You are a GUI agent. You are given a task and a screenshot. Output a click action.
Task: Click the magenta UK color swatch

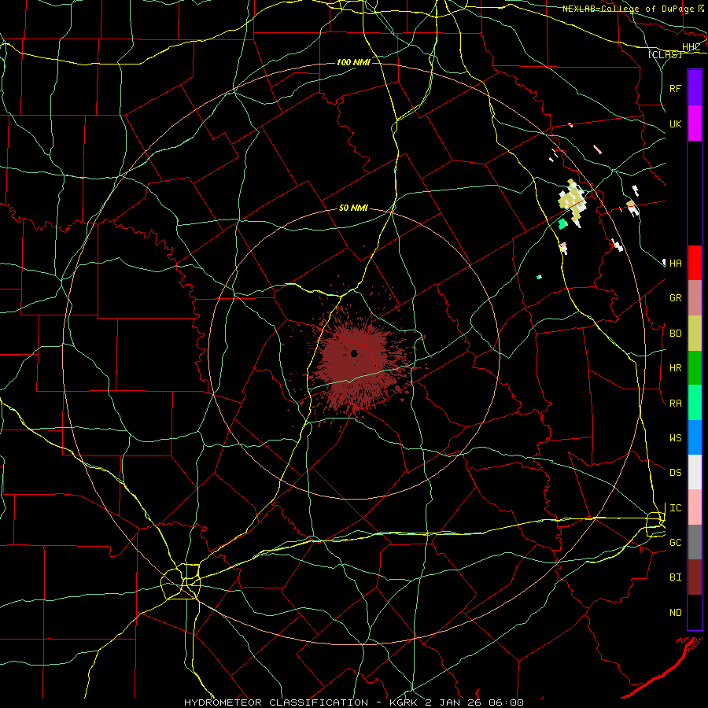[695, 124]
